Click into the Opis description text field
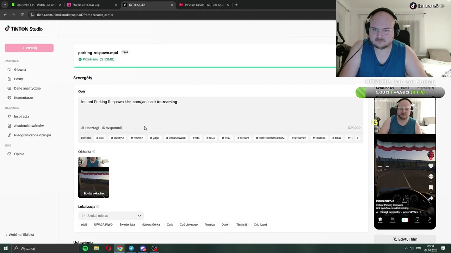This screenshot has height=253, width=451. pyautogui.click(x=221, y=111)
